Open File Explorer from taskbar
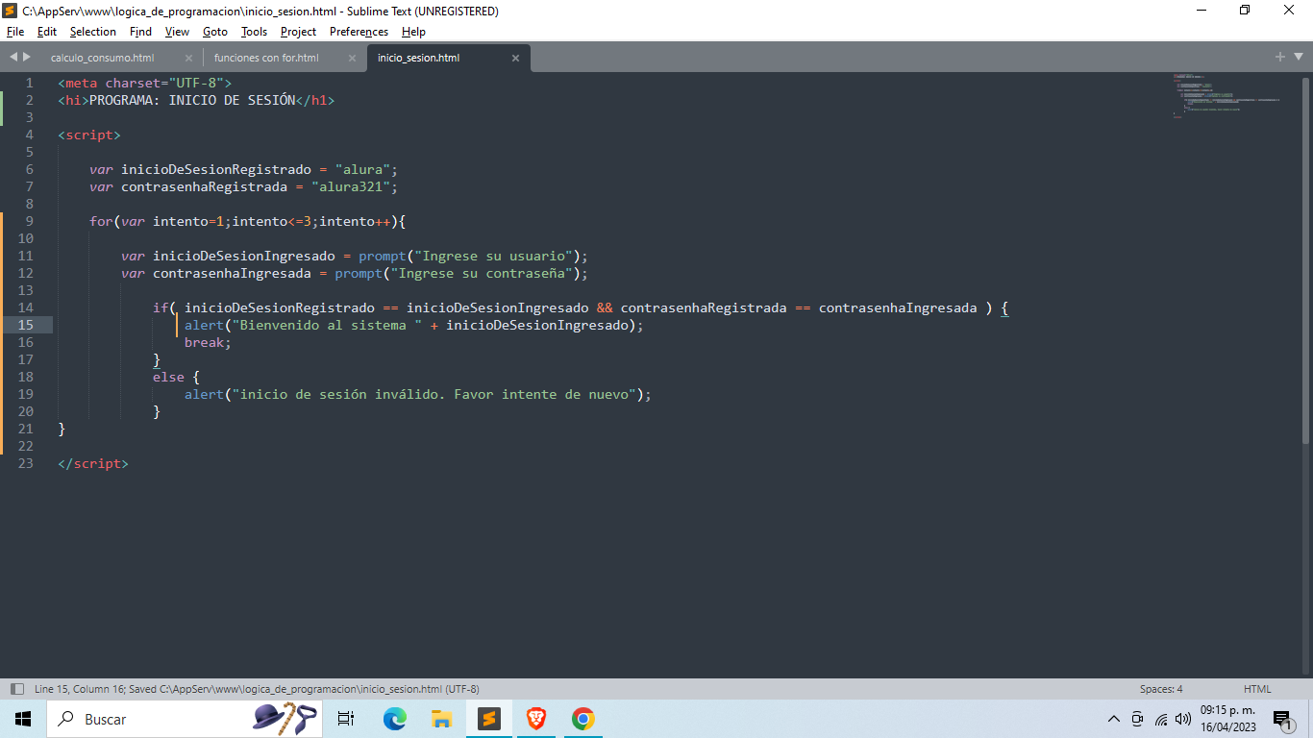 (x=441, y=719)
